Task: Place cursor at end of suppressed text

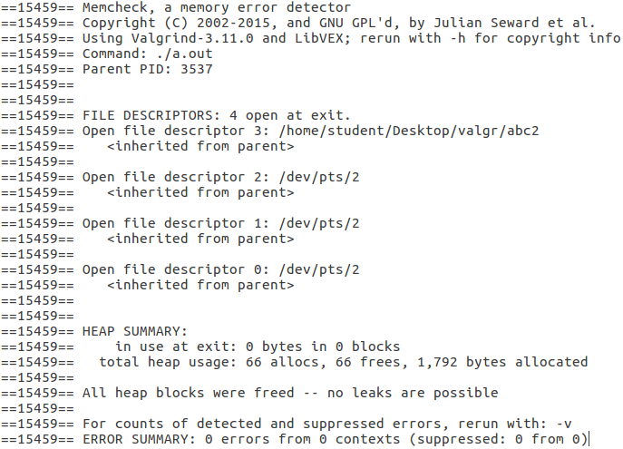Action: click(589, 439)
